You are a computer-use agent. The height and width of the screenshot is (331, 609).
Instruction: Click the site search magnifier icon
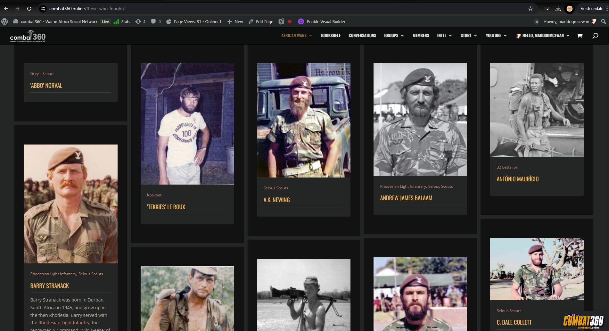(595, 36)
